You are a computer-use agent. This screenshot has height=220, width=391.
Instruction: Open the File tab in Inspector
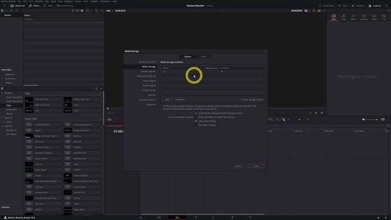point(384,17)
